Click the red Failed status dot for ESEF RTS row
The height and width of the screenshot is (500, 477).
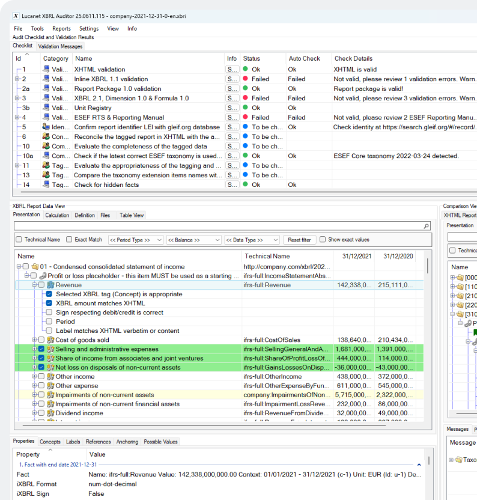click(246, 118)
